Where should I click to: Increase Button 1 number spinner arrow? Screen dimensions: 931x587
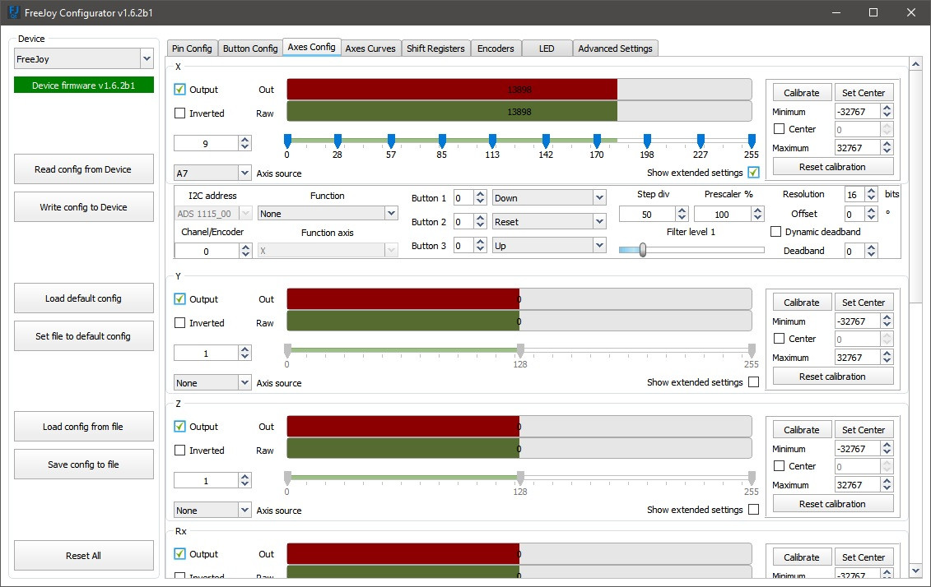(x=481, y=194)
